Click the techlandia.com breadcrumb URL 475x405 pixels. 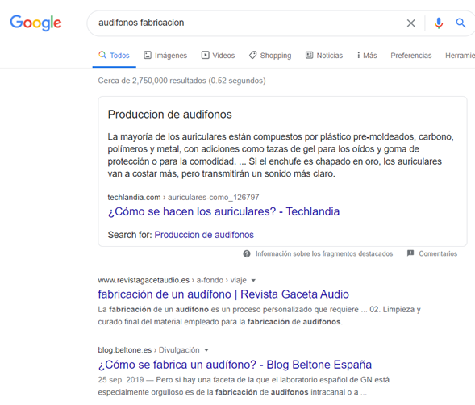pyautogui.click(x=183, y=198)
